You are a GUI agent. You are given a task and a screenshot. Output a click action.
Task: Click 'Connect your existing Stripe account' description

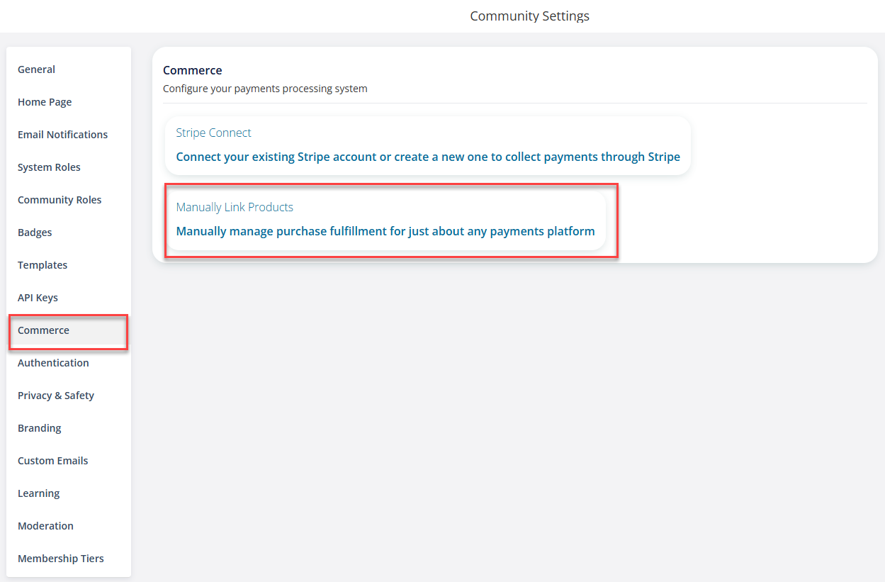(x=428, y=157)
